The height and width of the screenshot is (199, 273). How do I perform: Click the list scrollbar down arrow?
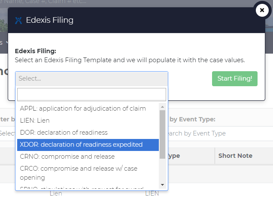point(162,185)
